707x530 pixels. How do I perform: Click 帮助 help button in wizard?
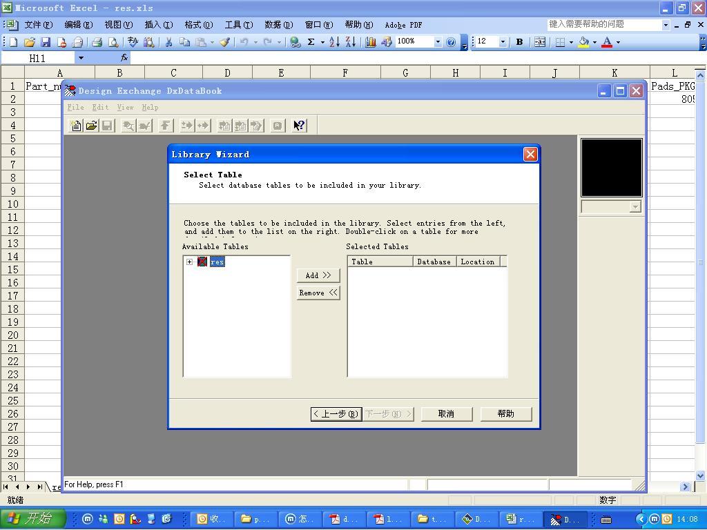point(506,414)
